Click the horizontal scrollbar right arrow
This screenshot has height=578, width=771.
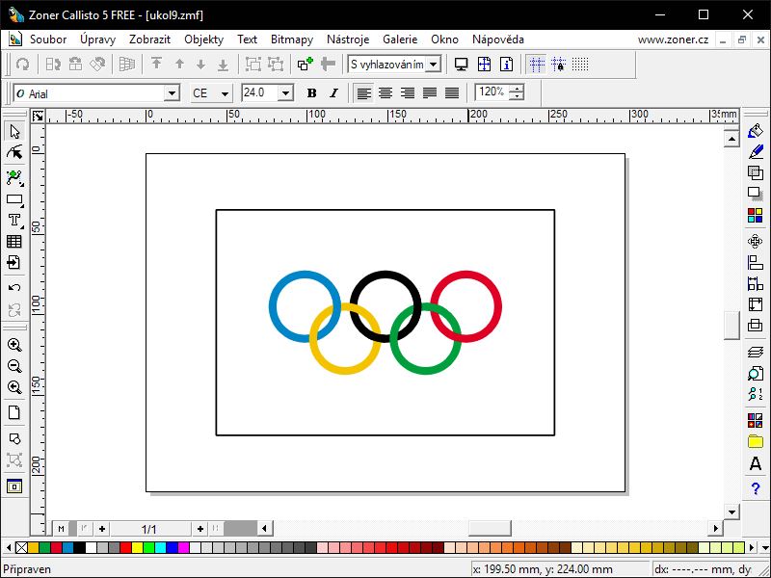(715, 528)
